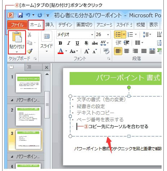Toggle Bold formatting

click(x=60, y=43)
